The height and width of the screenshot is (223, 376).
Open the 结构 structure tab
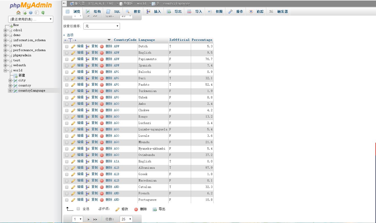93,12
